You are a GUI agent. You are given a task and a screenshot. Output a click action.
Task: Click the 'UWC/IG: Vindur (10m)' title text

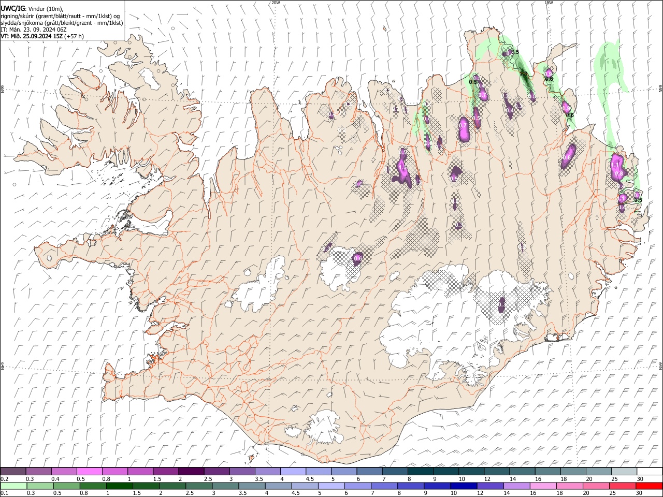(32, 9)
